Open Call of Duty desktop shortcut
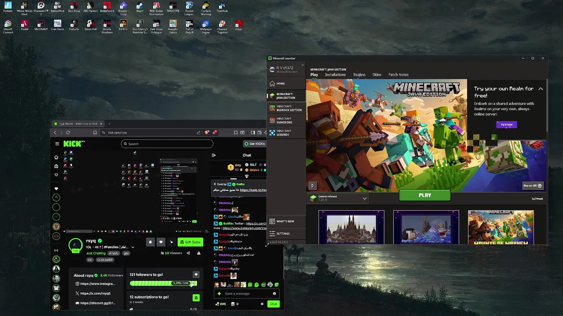This screenshot has width=563, height=316. coord(189,27)
